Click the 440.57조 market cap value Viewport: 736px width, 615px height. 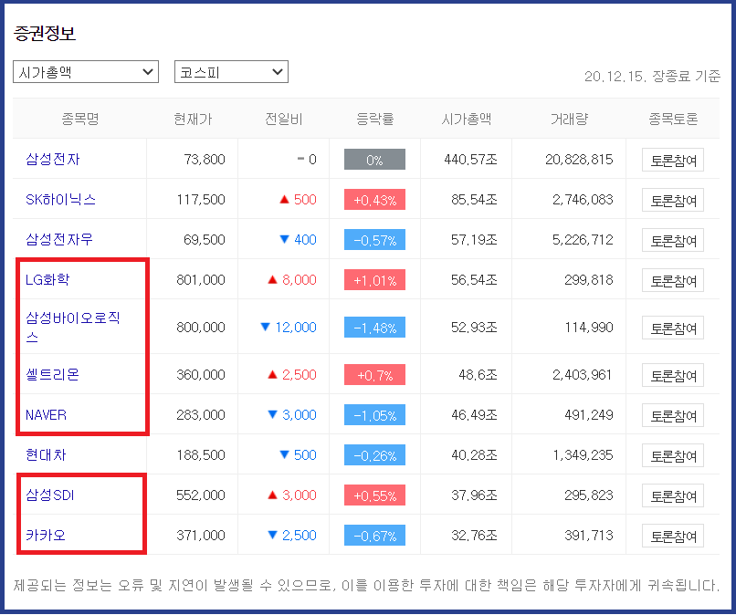[x=471, y=160]
